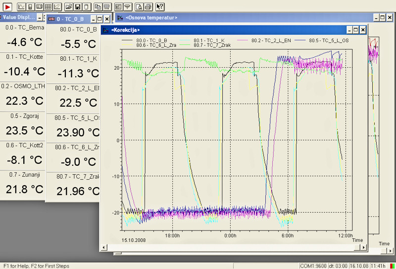The width and height of the screenshot is (396, 269).
Task: Open the print preview magnifier icon
Action: click(x=139, y=7)
